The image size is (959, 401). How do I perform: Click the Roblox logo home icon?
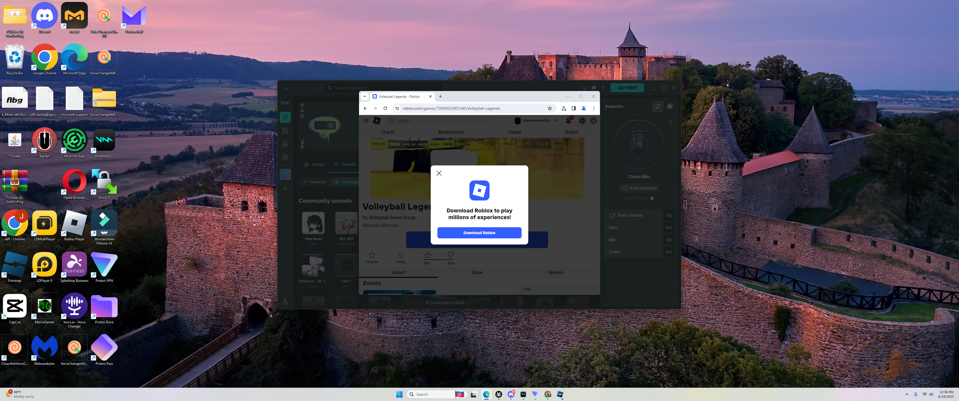point(377,121)
